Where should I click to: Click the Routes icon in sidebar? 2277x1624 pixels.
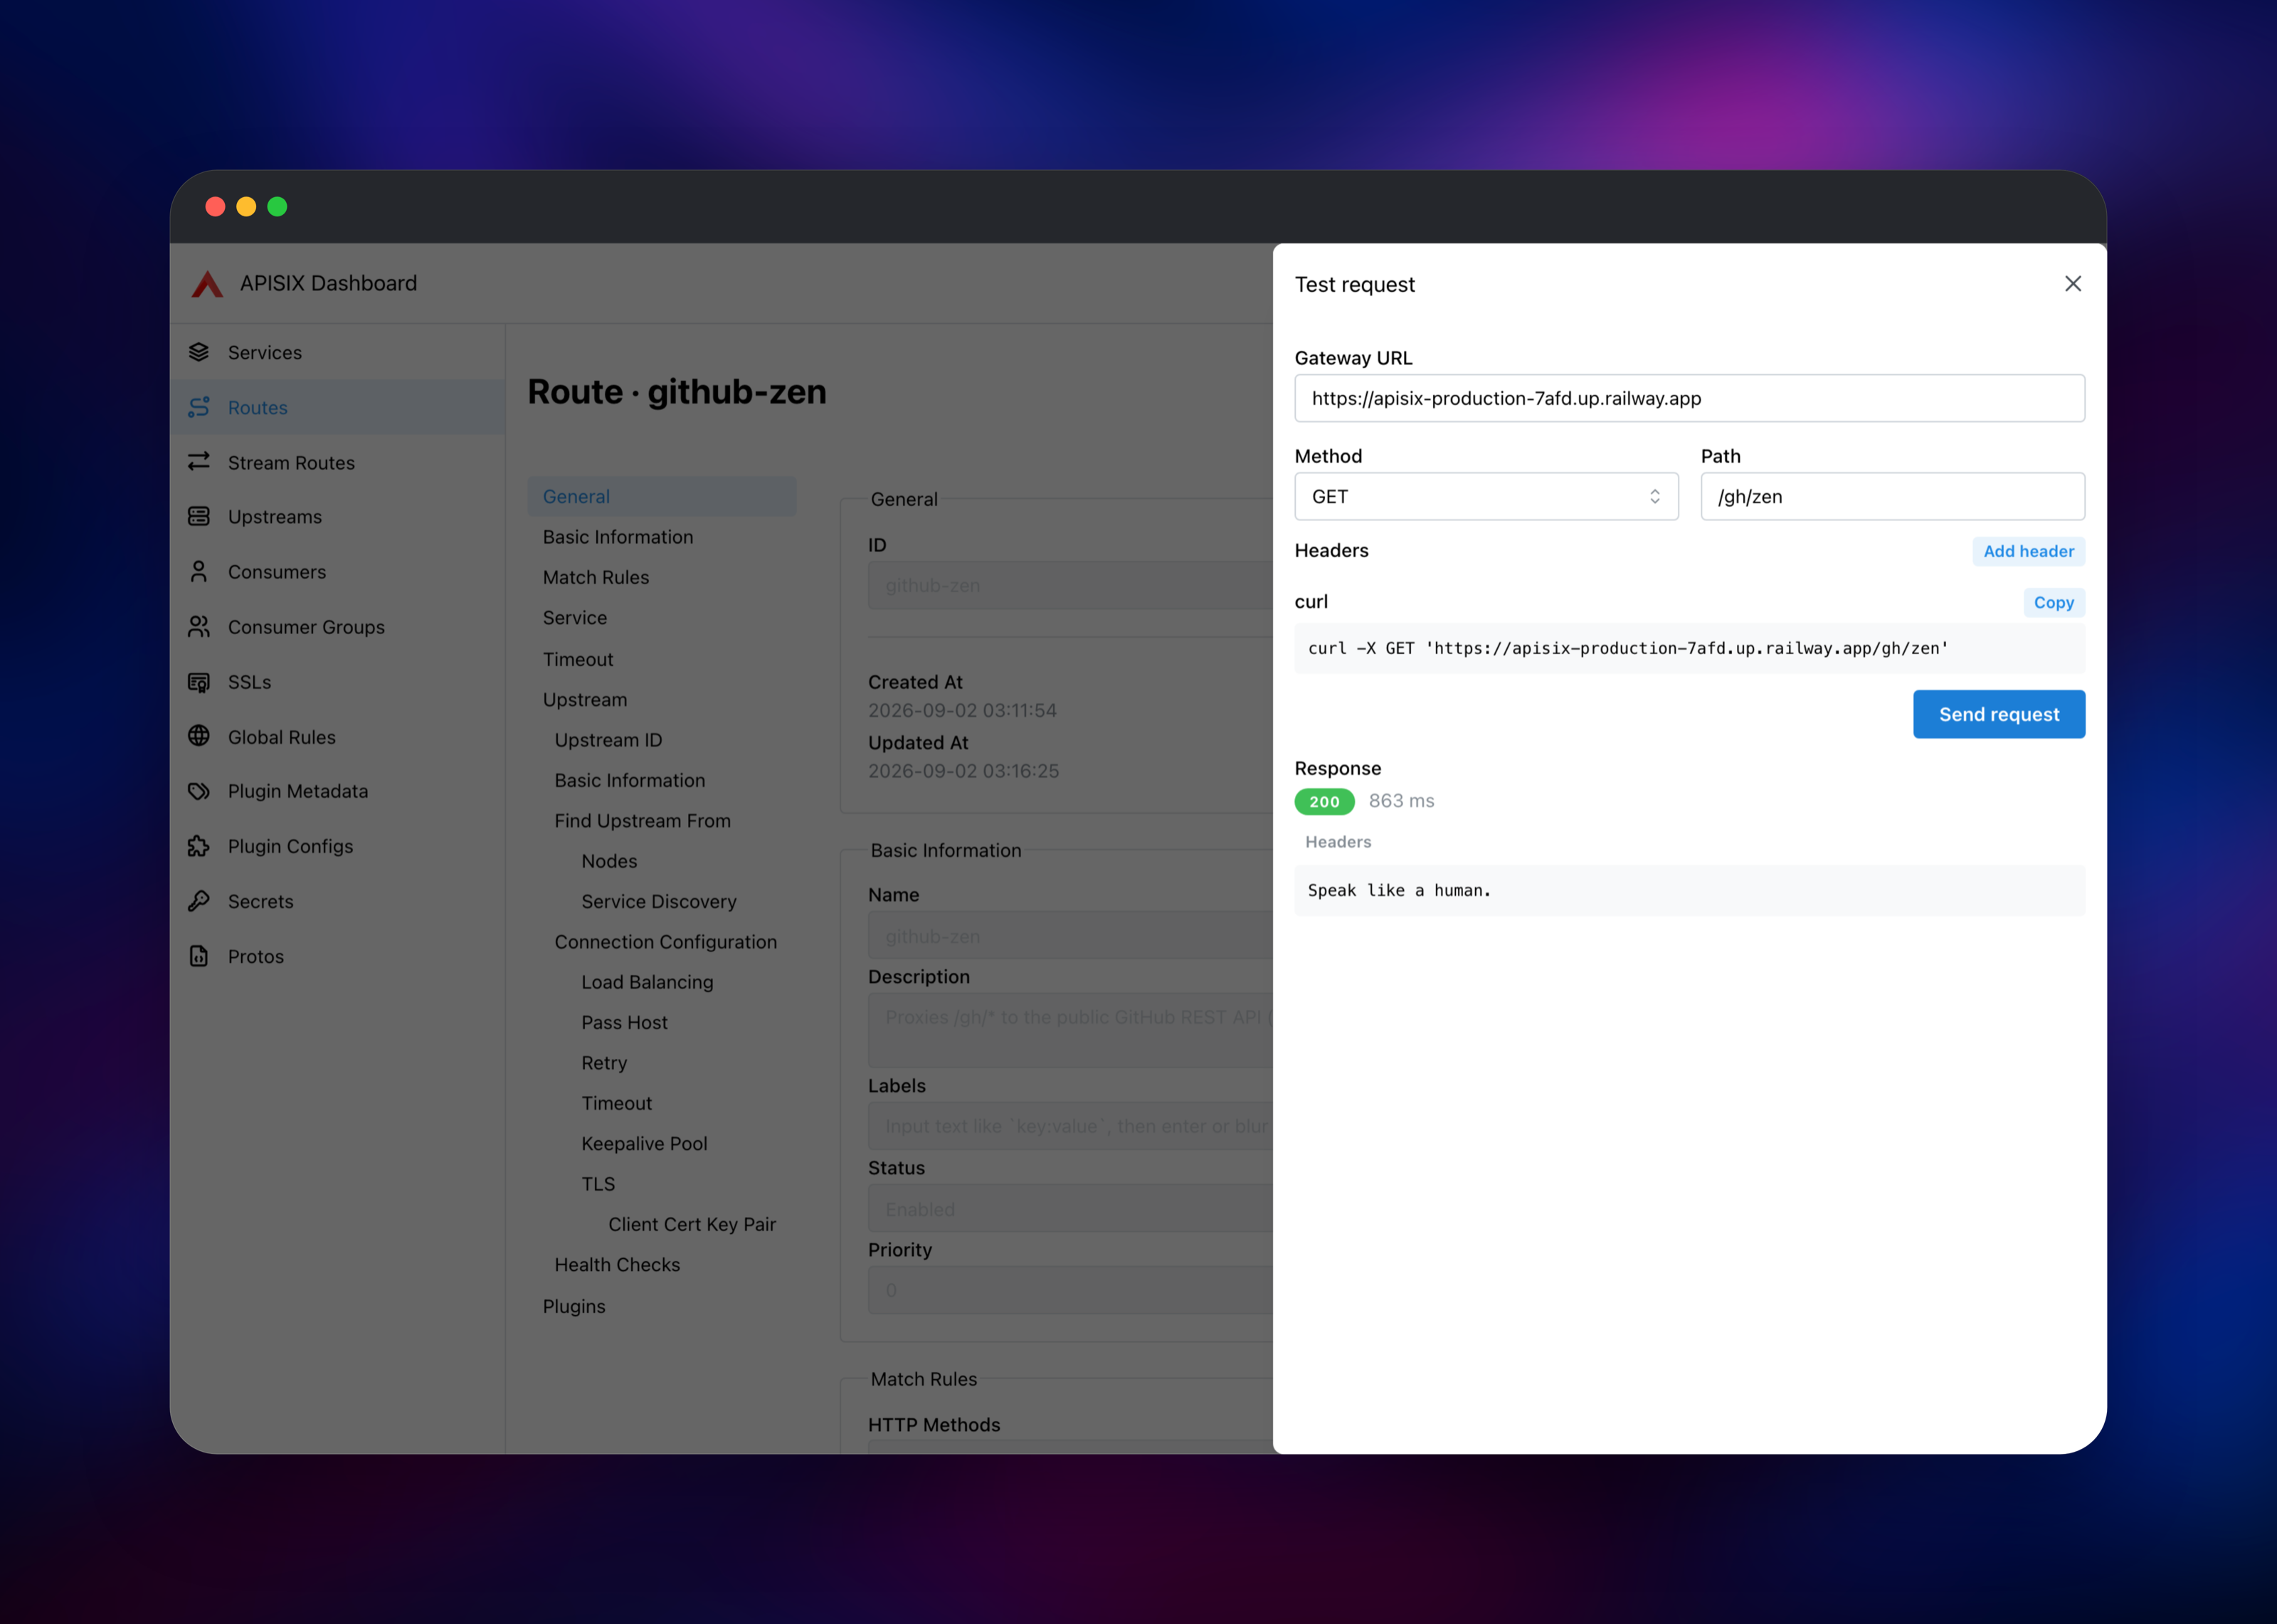pyautogui.click(x=199, y=407)
